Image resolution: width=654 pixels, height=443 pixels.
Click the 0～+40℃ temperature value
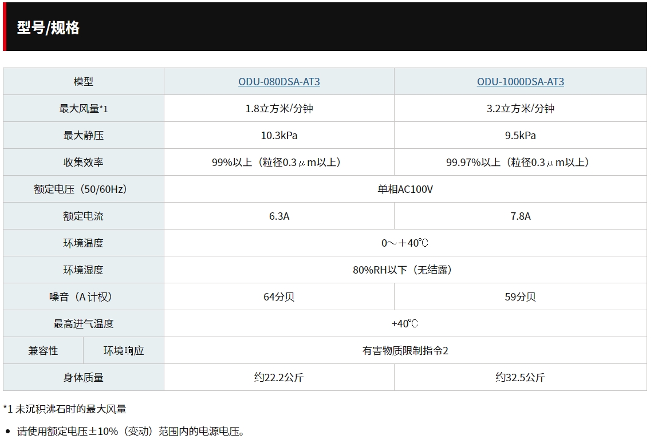point(405,243)
